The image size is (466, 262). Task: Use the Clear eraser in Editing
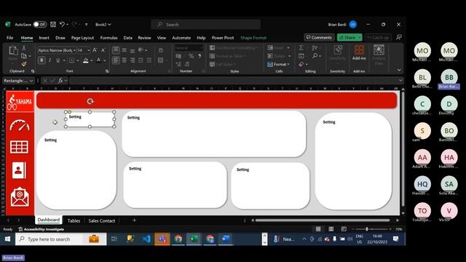[x=301, y=64]
